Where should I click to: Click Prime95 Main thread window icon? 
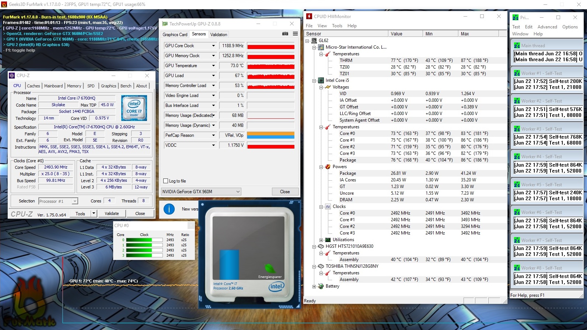pyautogui.click(x=517, y=45)
